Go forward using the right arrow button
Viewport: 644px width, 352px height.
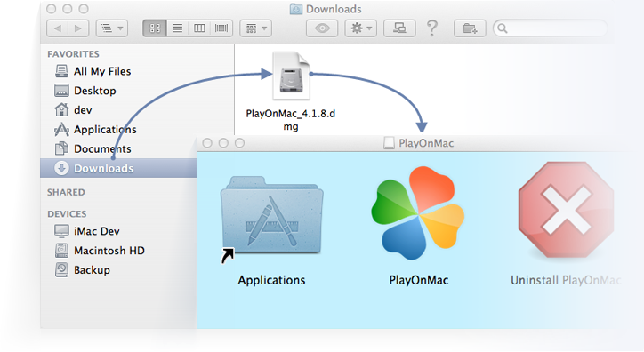point(78,28)
